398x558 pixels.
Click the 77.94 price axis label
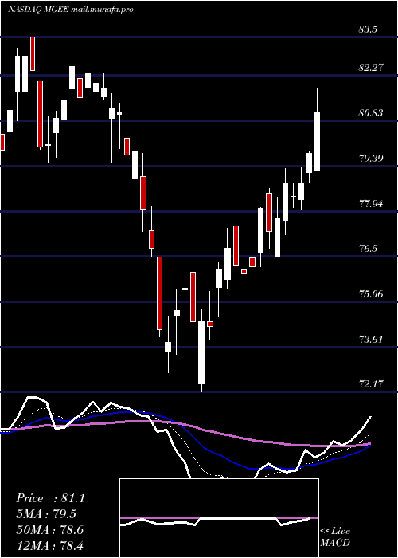pyautogui.click(x=372, y=204)
